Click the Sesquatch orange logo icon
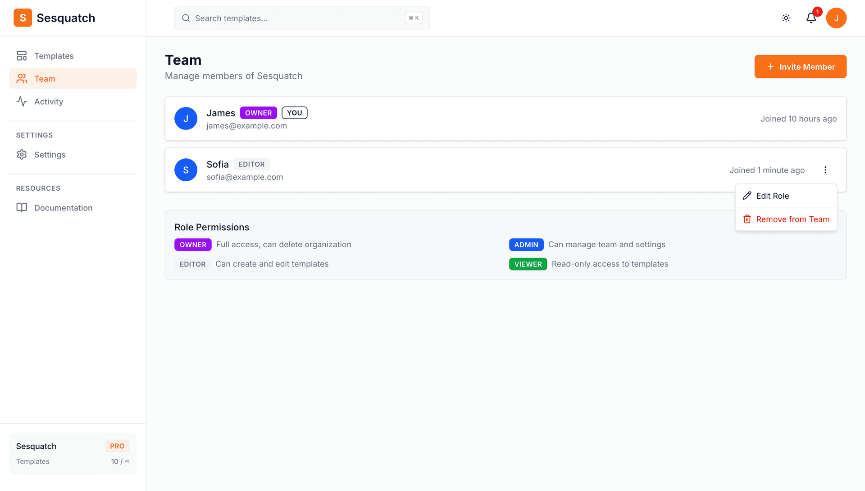Image resolution: width=865 pixels, height=491 pixels. click(x=23, y=18)
